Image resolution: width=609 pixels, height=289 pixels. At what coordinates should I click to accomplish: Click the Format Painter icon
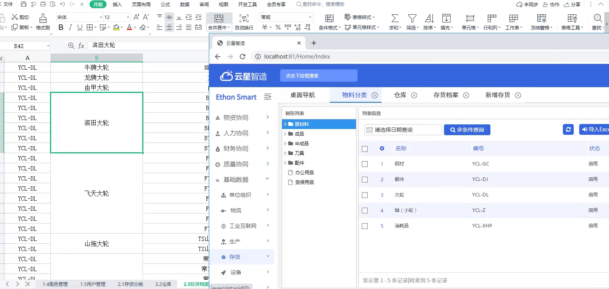point(43,22)
